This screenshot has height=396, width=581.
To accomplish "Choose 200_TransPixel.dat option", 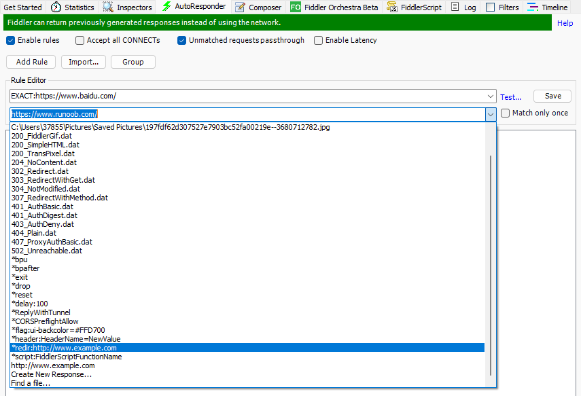I will [247, 154].
